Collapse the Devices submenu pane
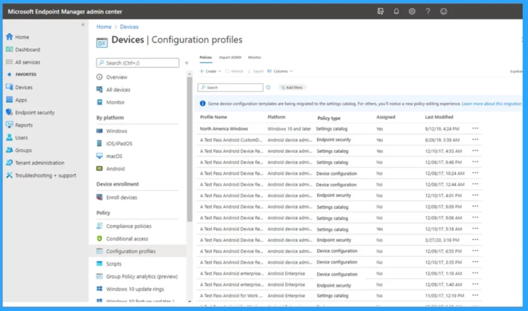The width and height of the screenshot is (528, 311). (x=187, y=63)
